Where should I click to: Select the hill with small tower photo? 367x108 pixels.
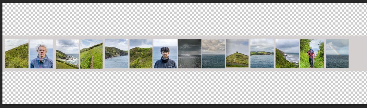click(x=237, y=53)
